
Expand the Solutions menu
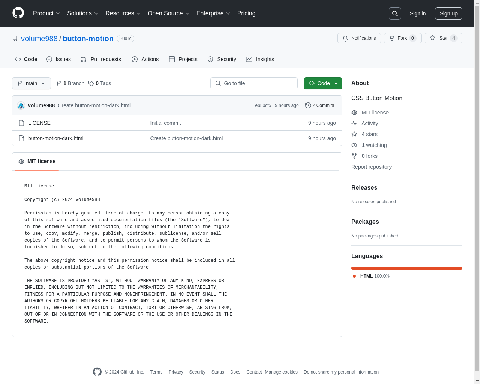pos(83,13)
